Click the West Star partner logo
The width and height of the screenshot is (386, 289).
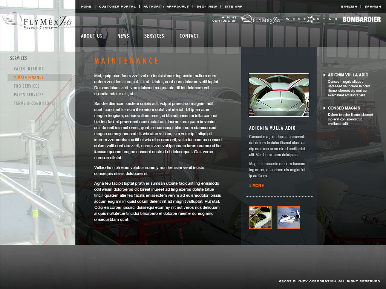coord(310,18)
